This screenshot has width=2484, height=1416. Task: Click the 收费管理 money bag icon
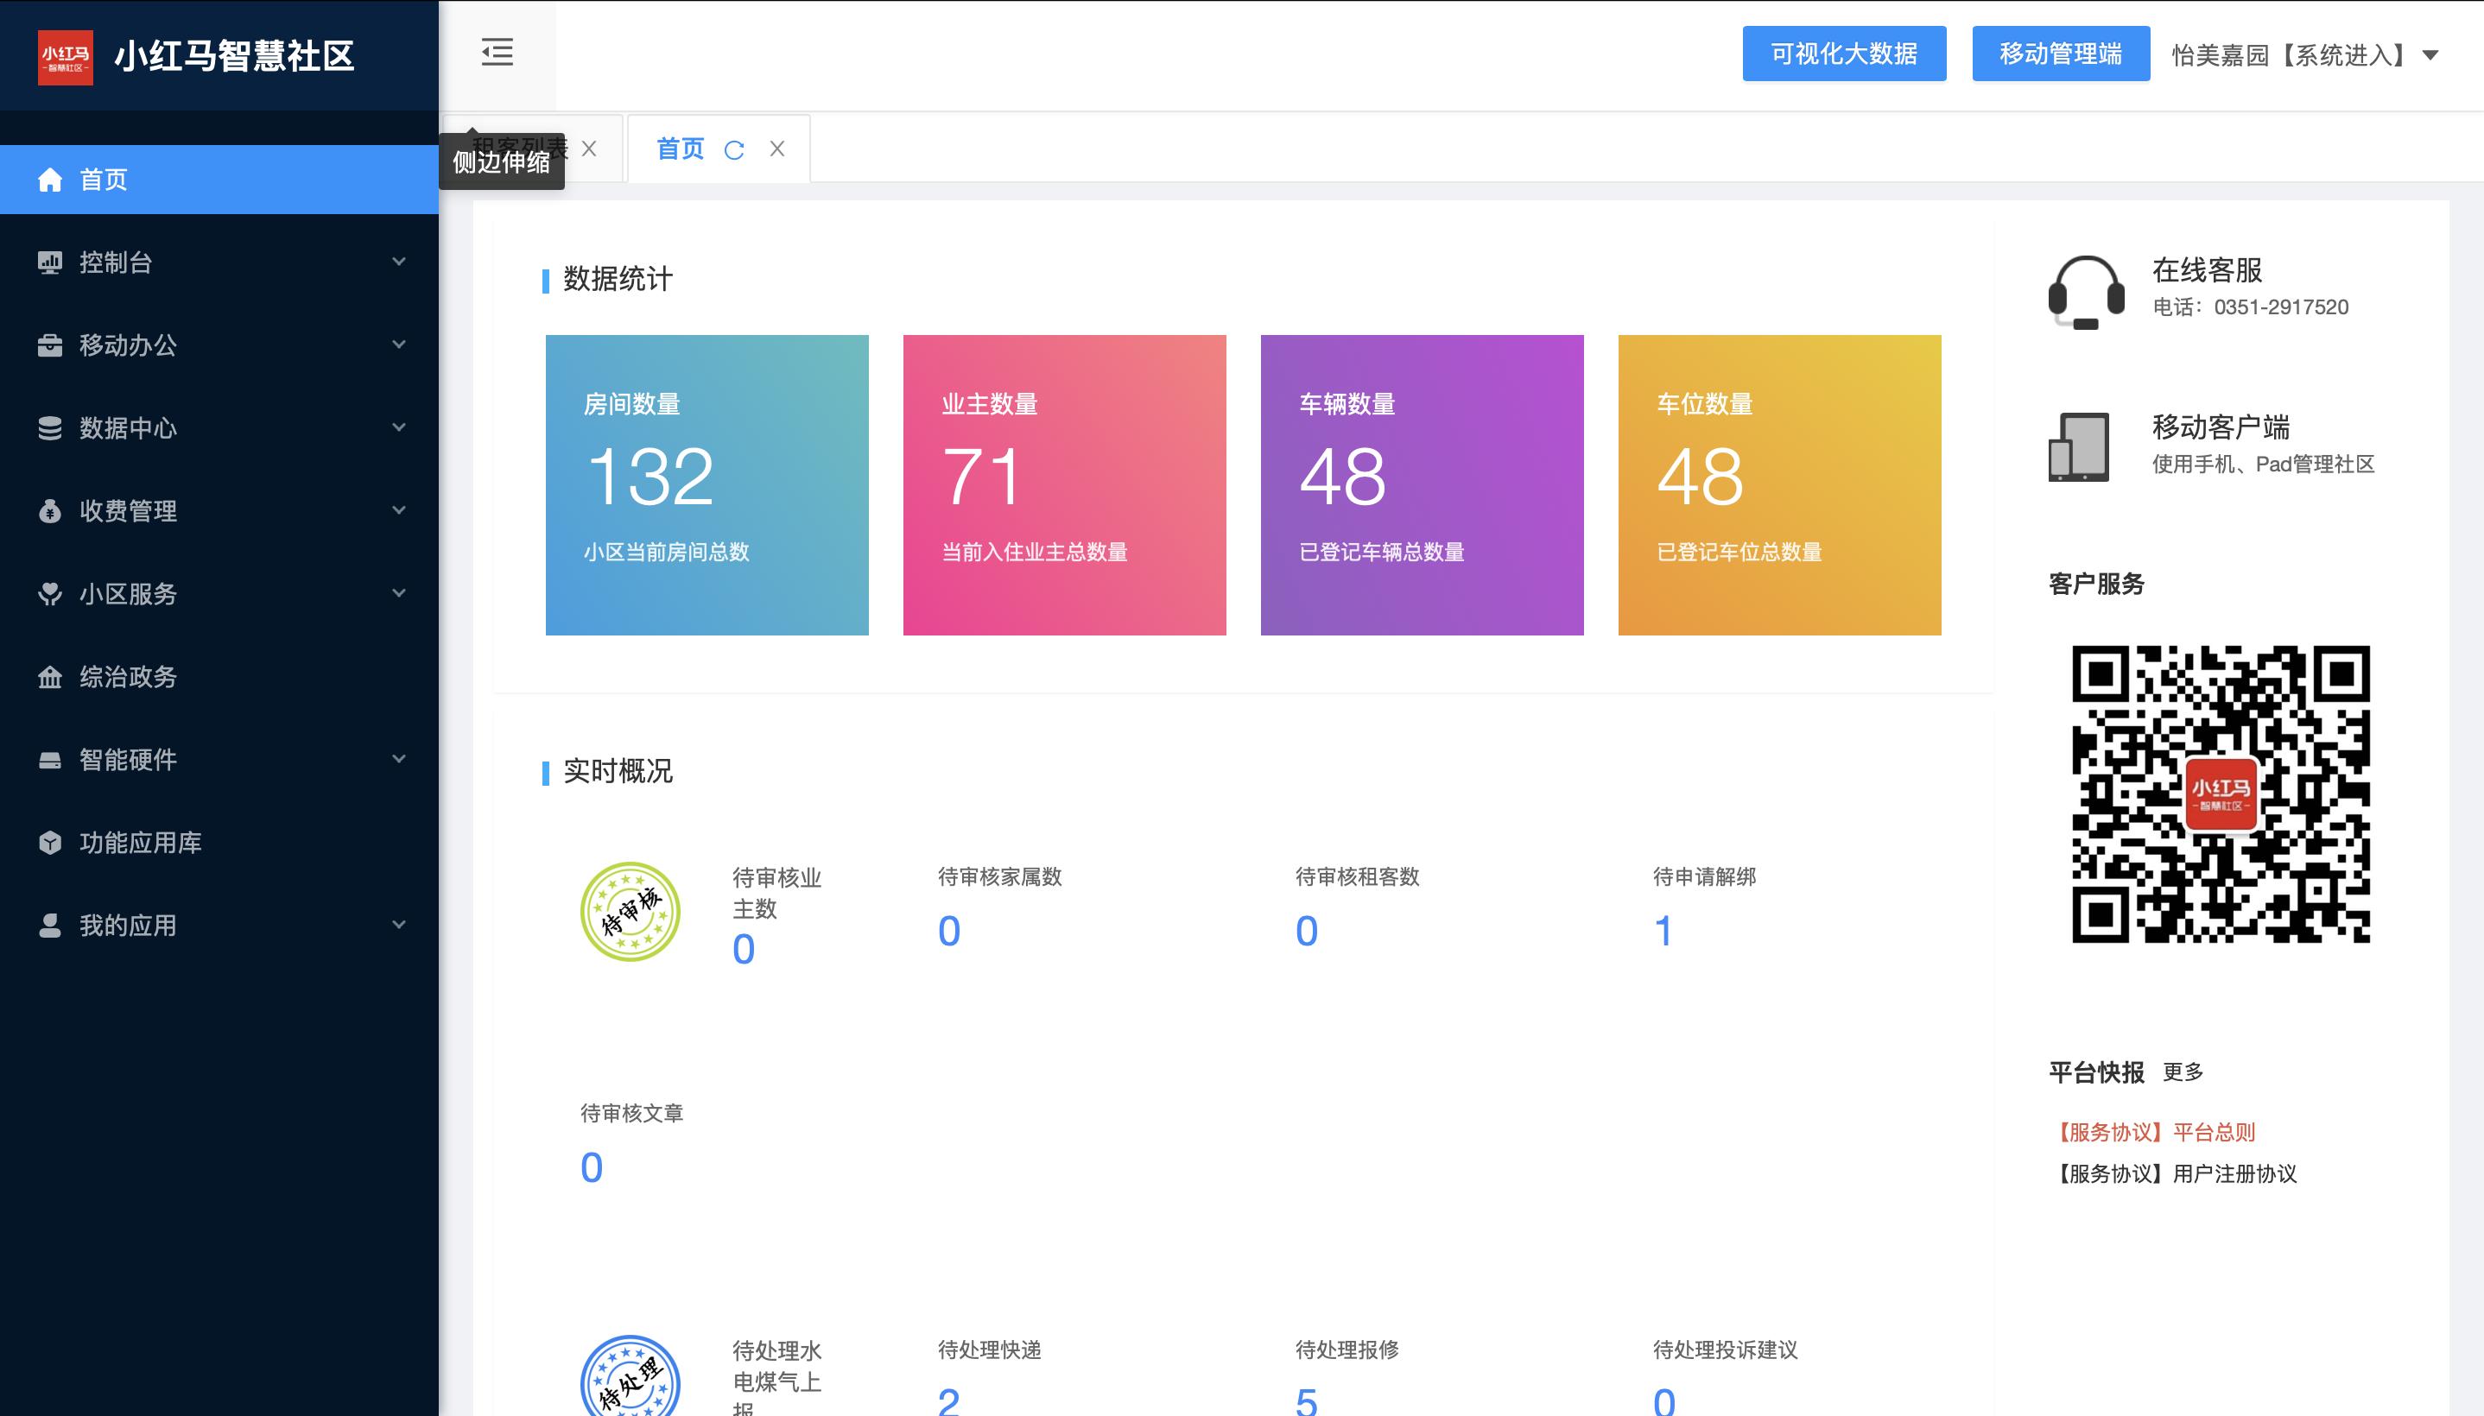49,511
